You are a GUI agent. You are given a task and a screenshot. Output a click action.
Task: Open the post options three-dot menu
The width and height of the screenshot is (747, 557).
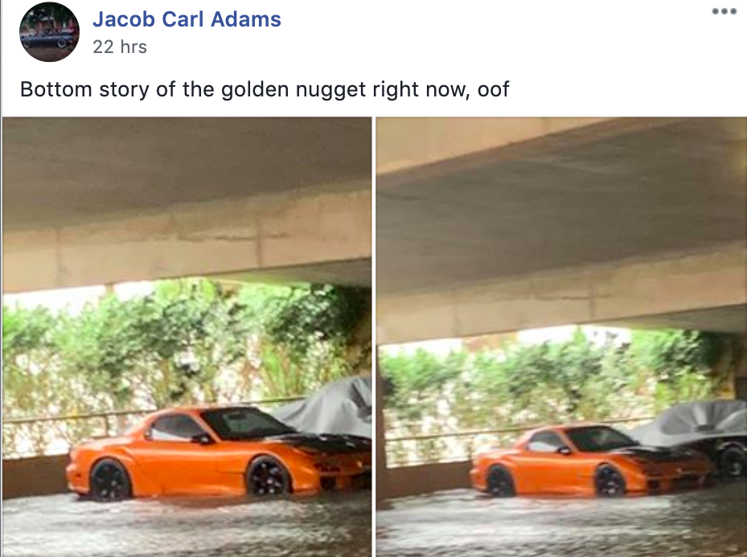point(724,11)
